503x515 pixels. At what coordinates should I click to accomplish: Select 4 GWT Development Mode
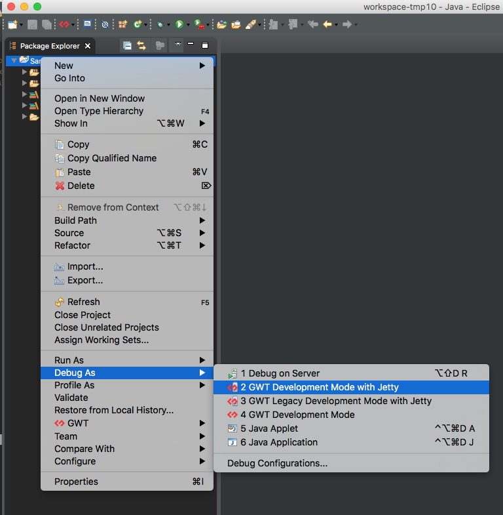coord(351,415)
